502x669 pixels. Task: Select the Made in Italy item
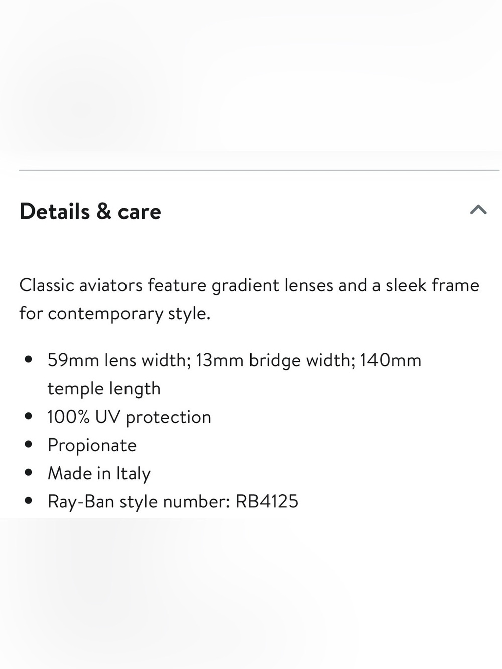(x=99, y=473)
